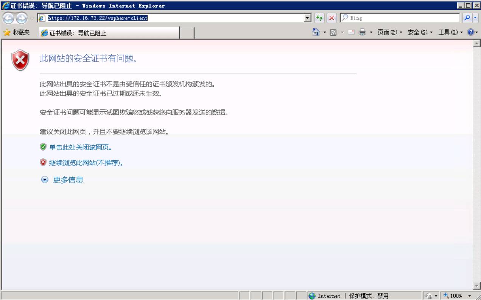This screenshot has height=300, width=481.
Task: Open the 安全(S) menu
Action: (420, 32)
